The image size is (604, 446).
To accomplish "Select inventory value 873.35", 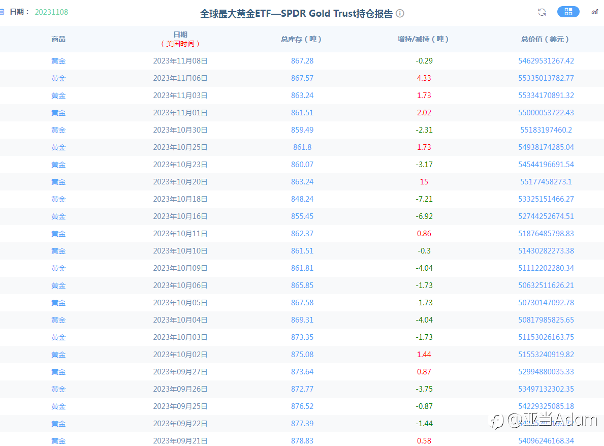I will [x=302, y=337].
